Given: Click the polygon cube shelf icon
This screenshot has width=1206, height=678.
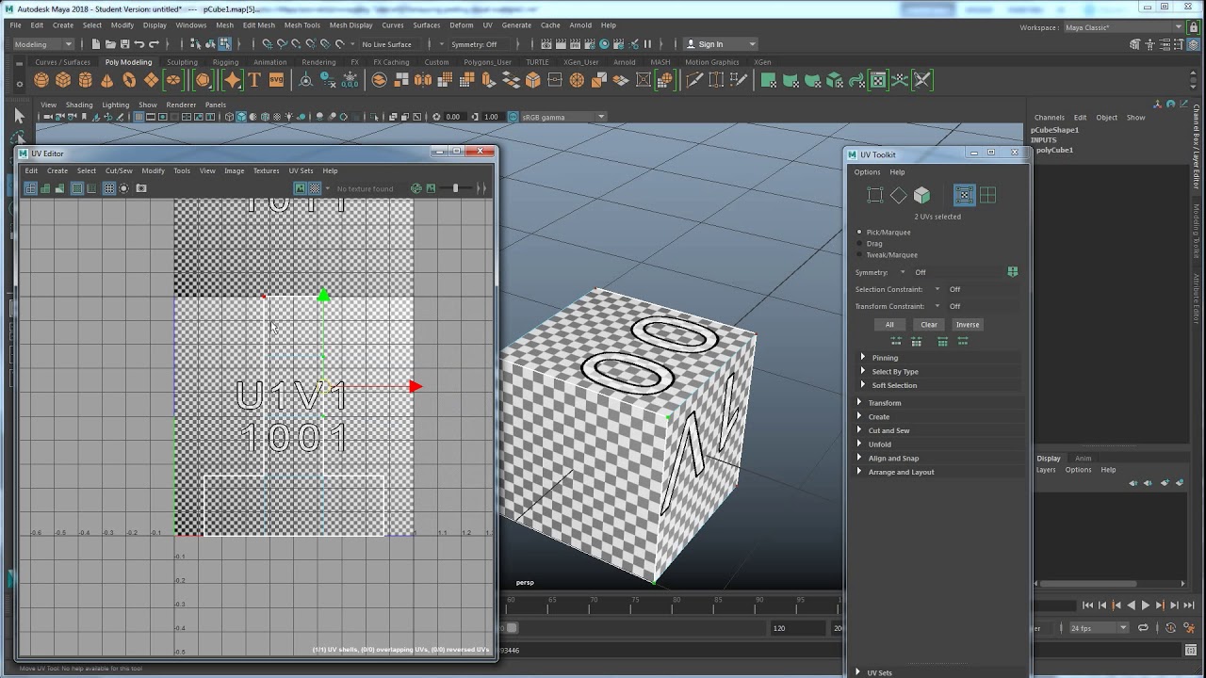Looking at the screenshot, I should click(63, 80).
